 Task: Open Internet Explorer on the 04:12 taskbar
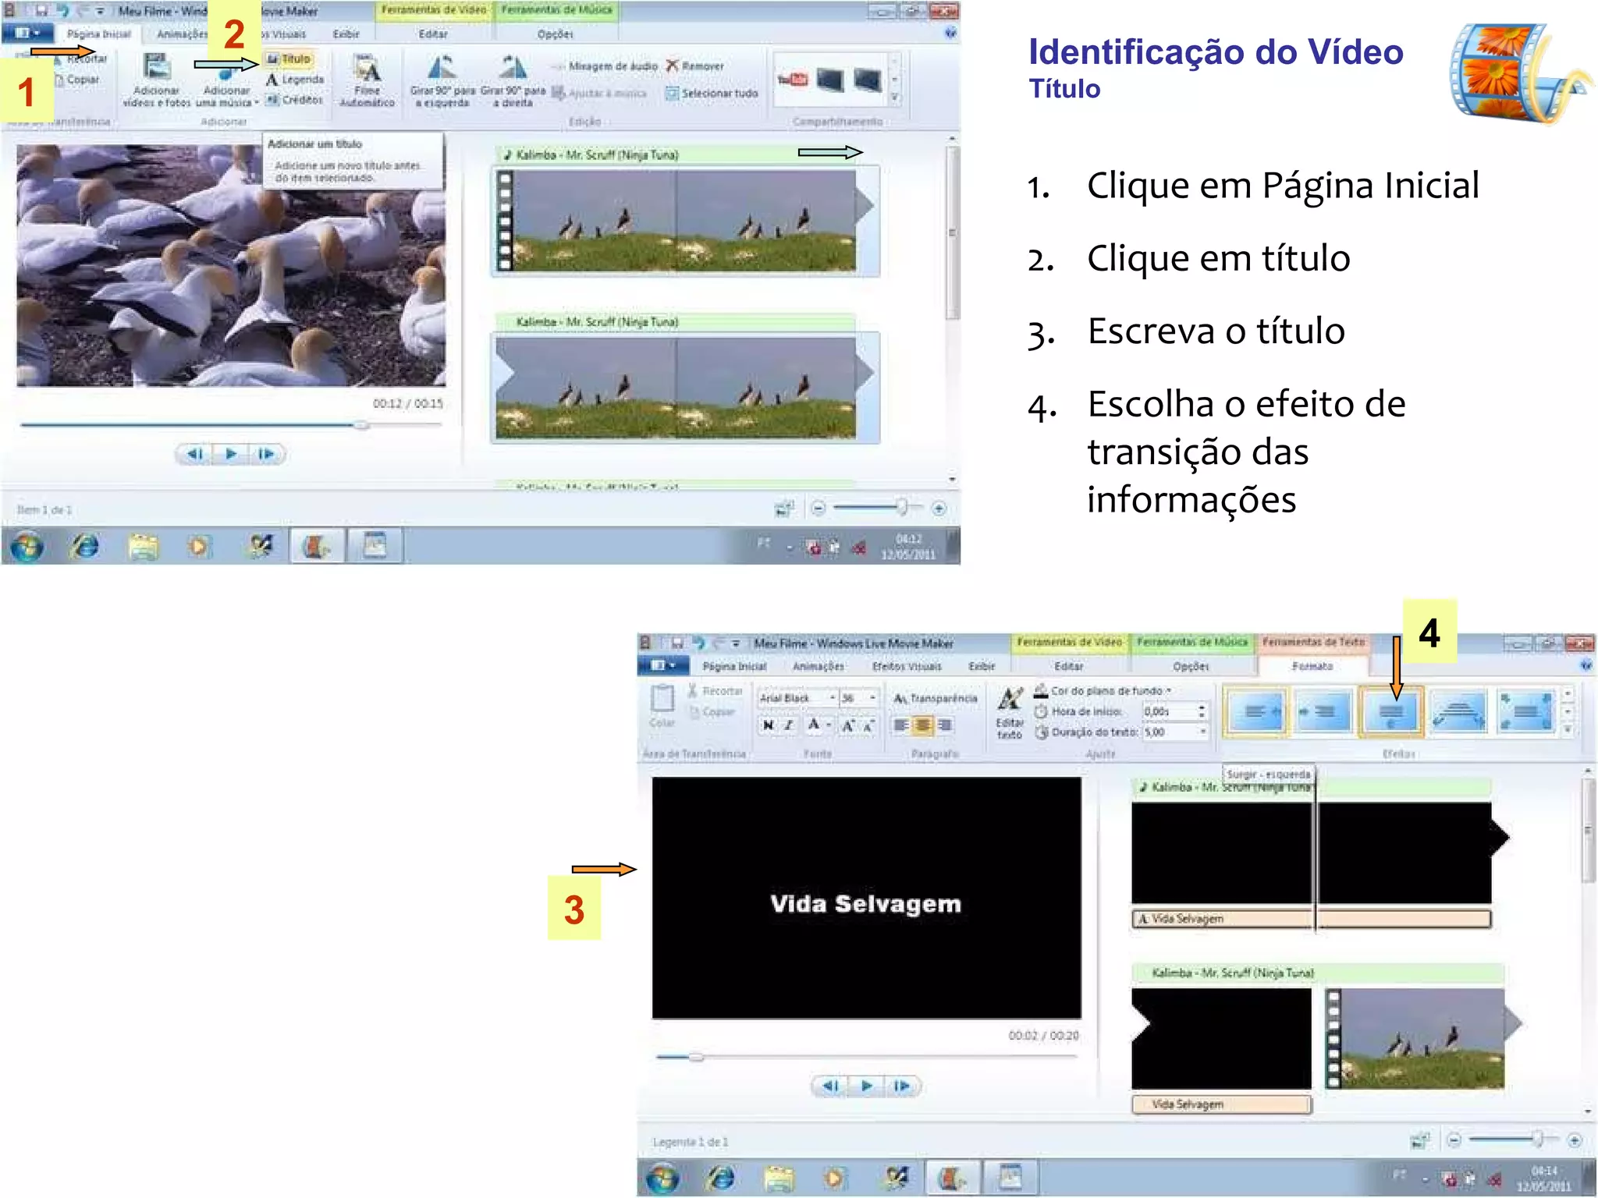click(x=85, y=547)
